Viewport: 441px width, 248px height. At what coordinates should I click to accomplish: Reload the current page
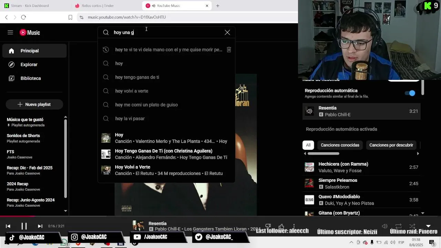[23, 17]
